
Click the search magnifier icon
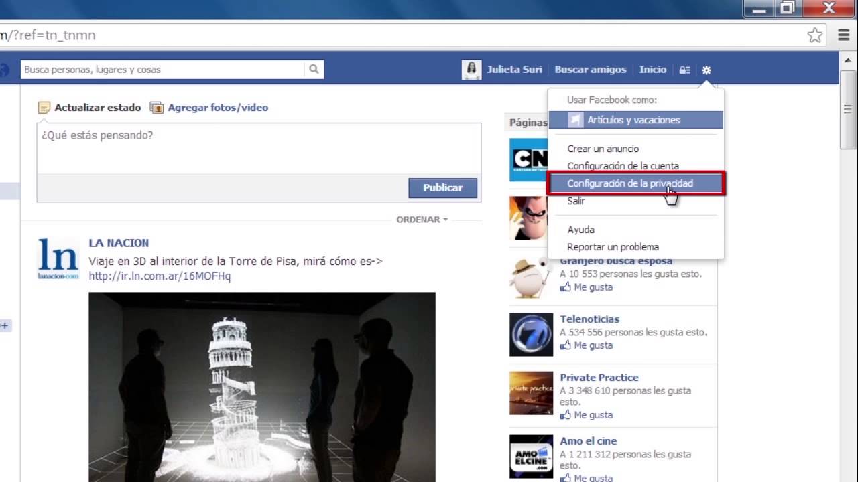[314, 69]
